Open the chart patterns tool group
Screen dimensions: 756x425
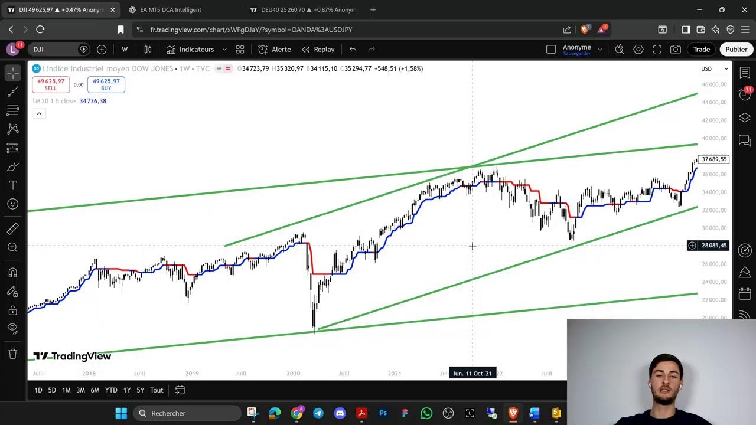point(12,129)
